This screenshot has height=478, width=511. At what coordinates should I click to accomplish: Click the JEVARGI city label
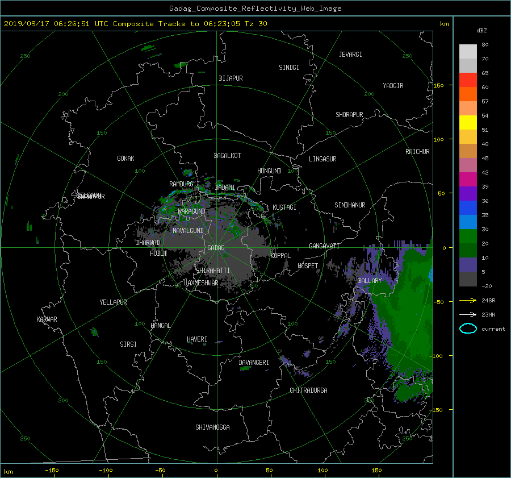350,55
